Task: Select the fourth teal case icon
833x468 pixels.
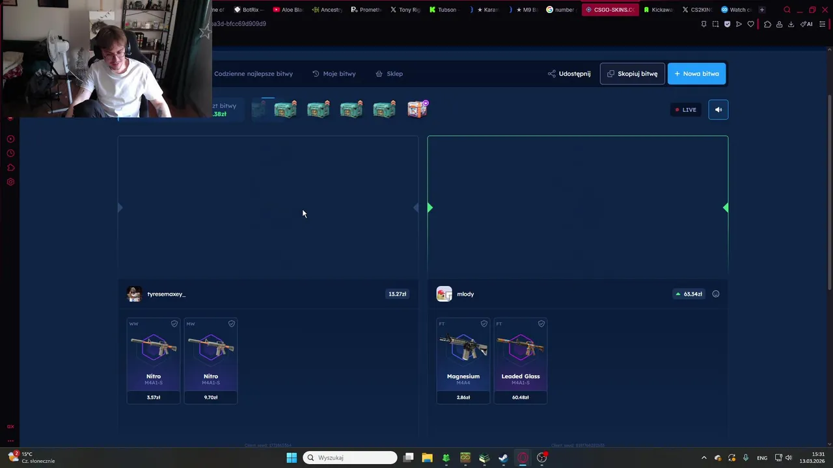Action: [384, 109]
